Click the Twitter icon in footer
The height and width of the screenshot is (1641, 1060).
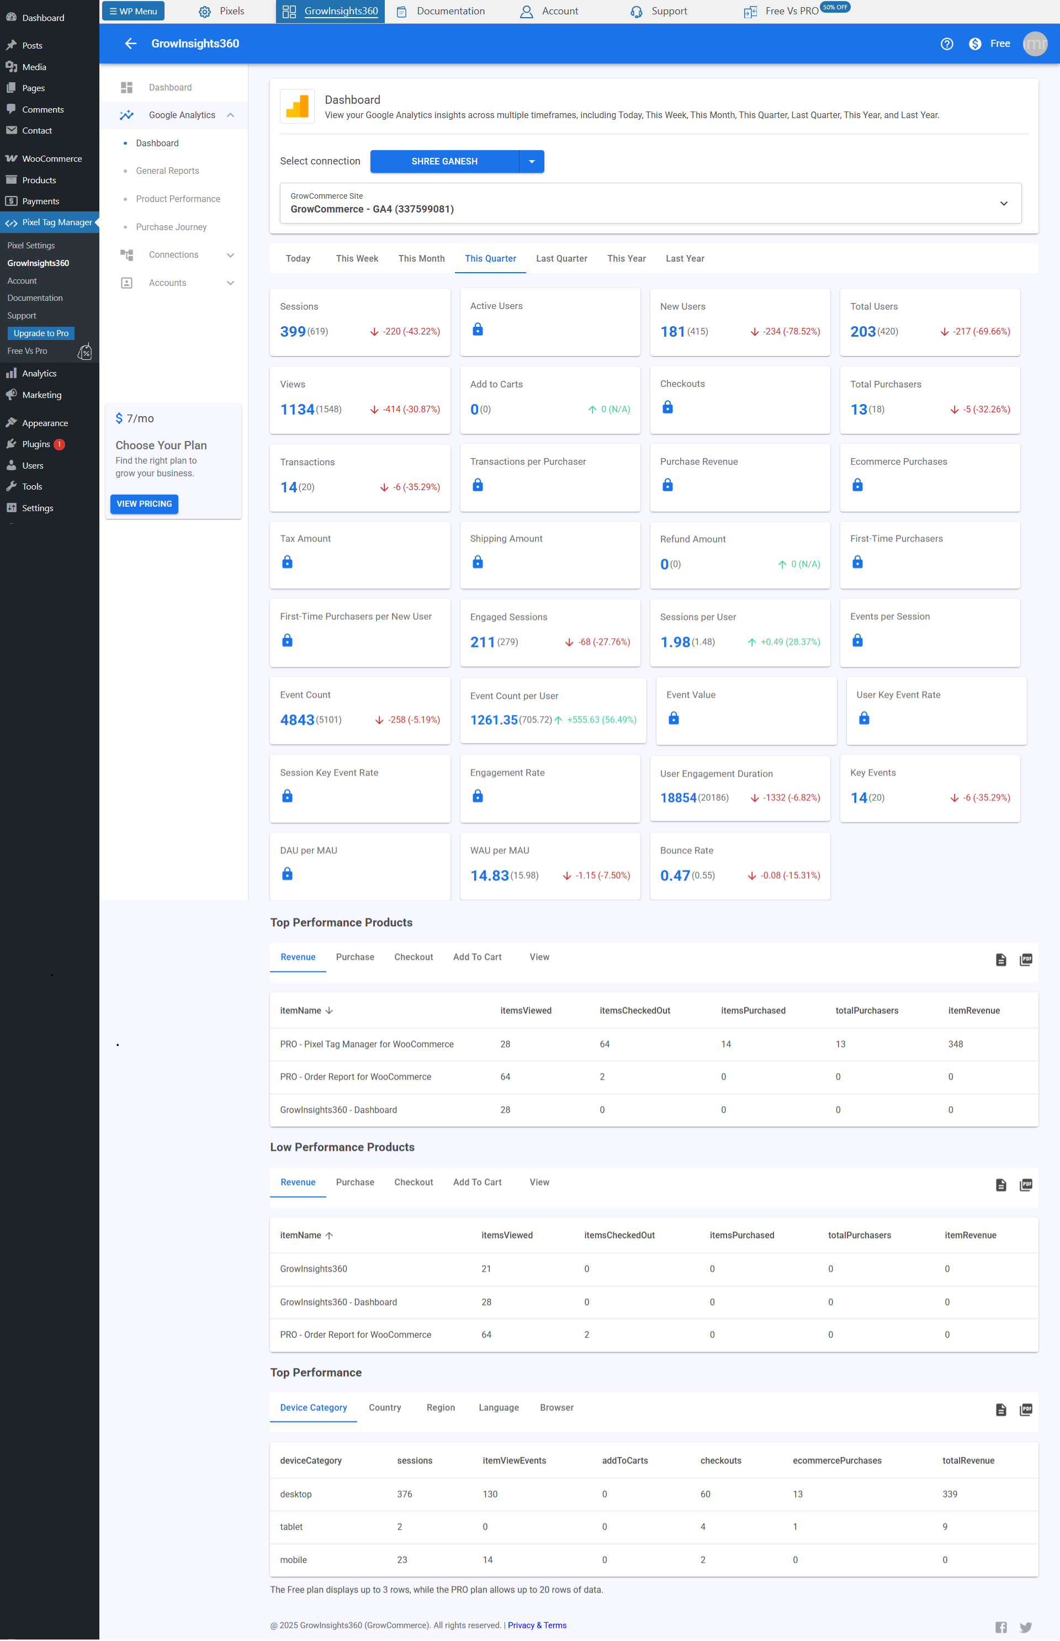click(1026, 1627)
